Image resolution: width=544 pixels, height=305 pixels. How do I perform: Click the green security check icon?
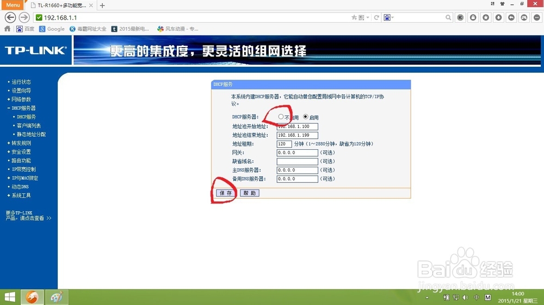(x=39, y=17)
